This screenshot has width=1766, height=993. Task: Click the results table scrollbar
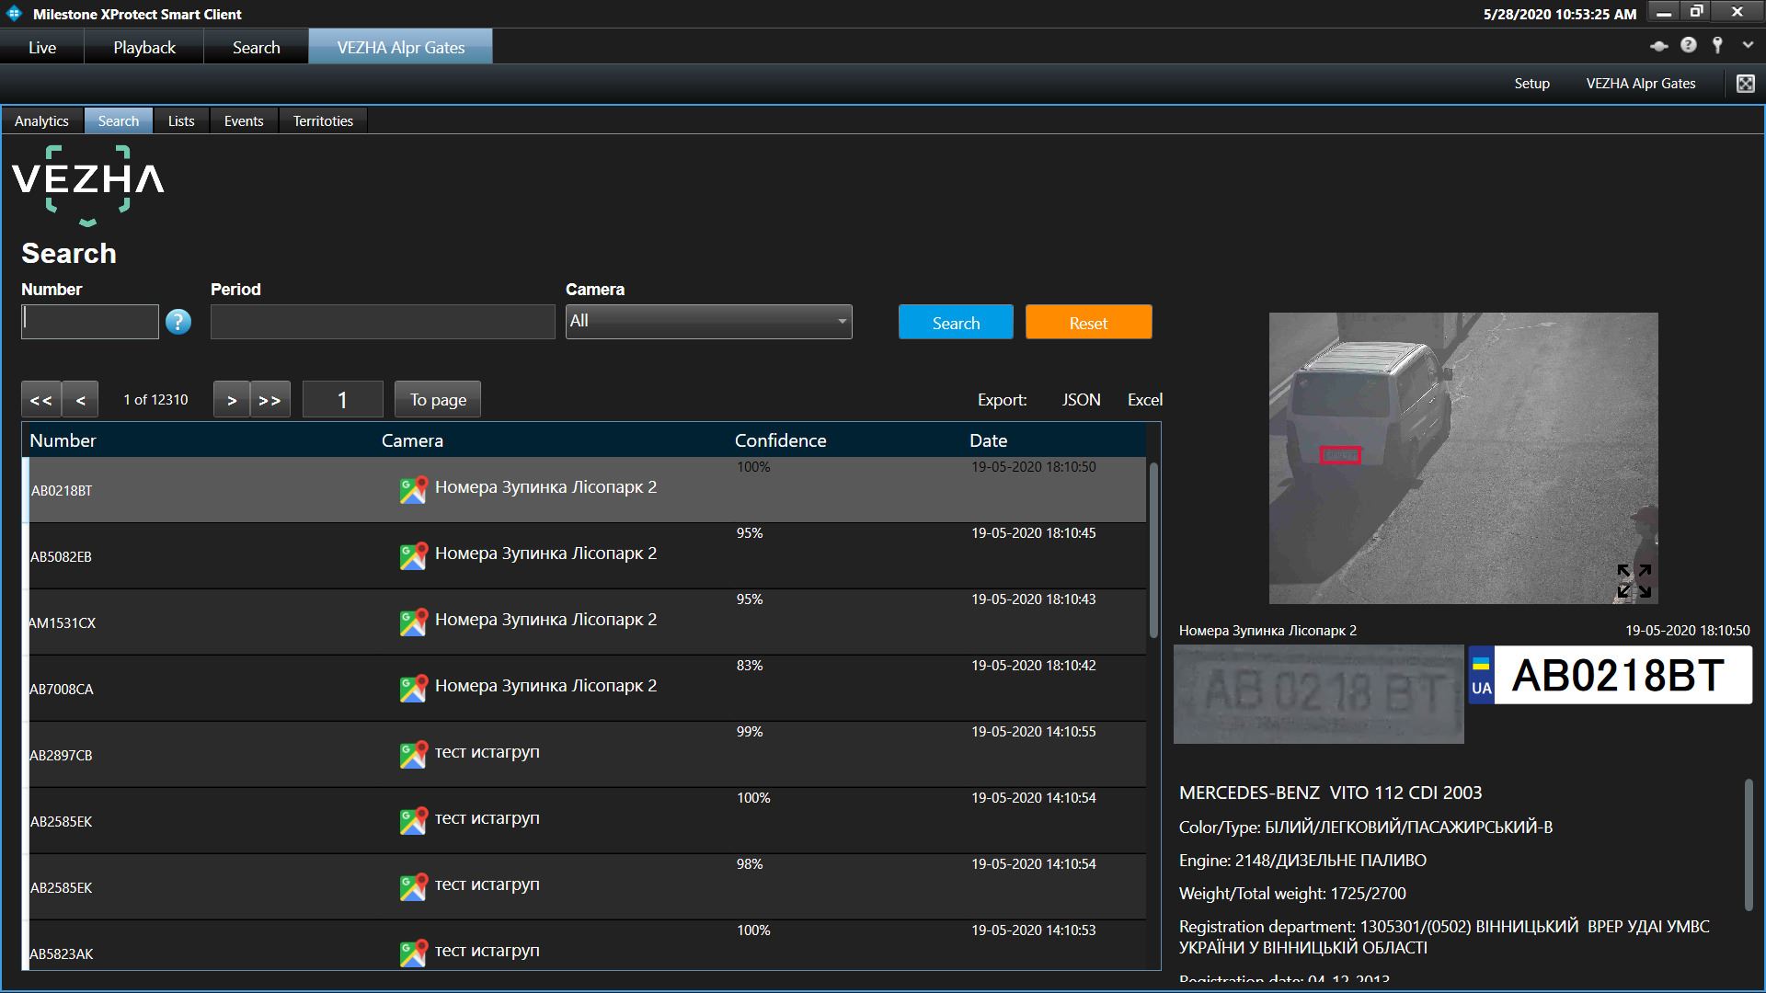pyautogui.click(x=1153, y=550)
